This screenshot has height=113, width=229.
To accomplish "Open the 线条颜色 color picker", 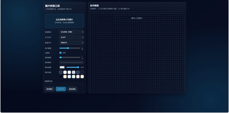I will pyautogui.click(x=71, y=62).
